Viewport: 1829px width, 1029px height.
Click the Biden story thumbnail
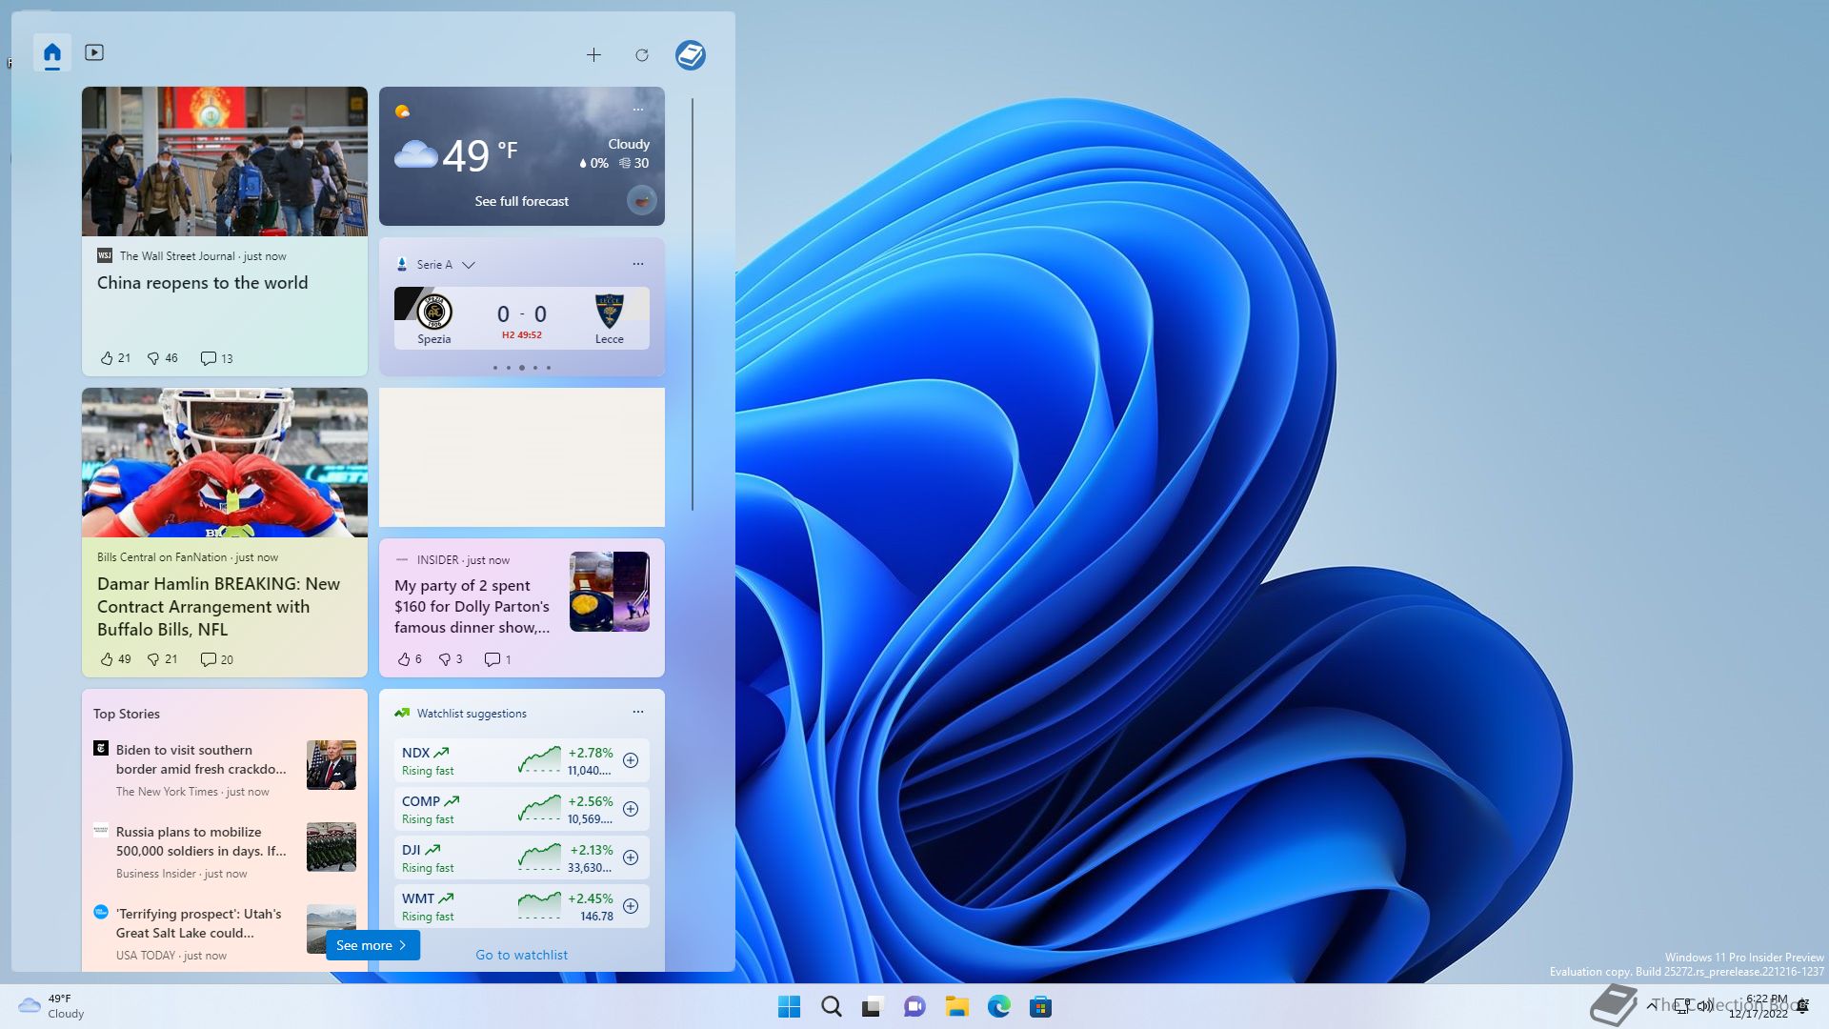(x=332, y=764)
